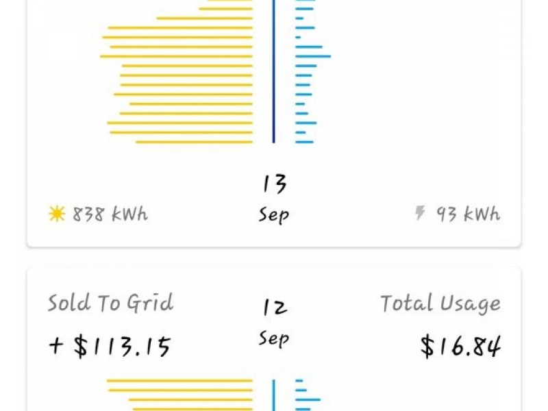Click the + $113.15 sold amount
Image resolution: width=548 pixels, height=411 pixels.
[110, 347]
